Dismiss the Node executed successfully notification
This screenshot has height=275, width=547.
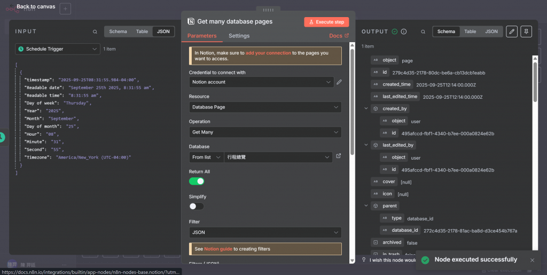[532, 260]
